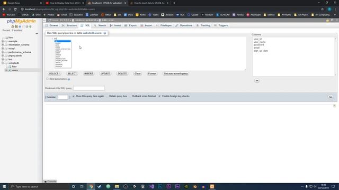Expand the mysql database node
The image size is (339, 190).
(x=3, y=49)
